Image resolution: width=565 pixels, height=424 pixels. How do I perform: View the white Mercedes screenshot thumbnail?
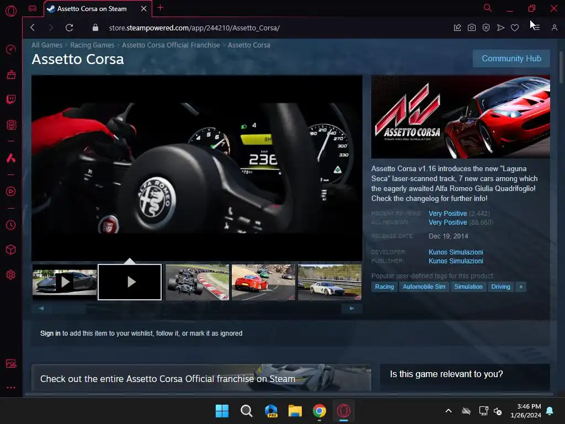[x=330, y=282]
